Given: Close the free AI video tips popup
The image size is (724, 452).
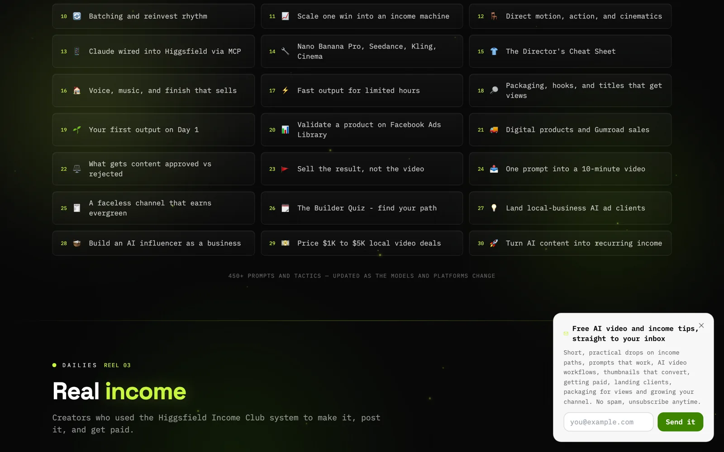Looking at the screenshot, I should (x=701, y=325).
